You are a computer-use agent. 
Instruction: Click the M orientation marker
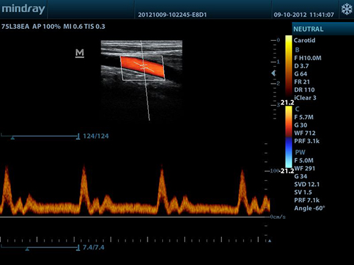(80, 53)
